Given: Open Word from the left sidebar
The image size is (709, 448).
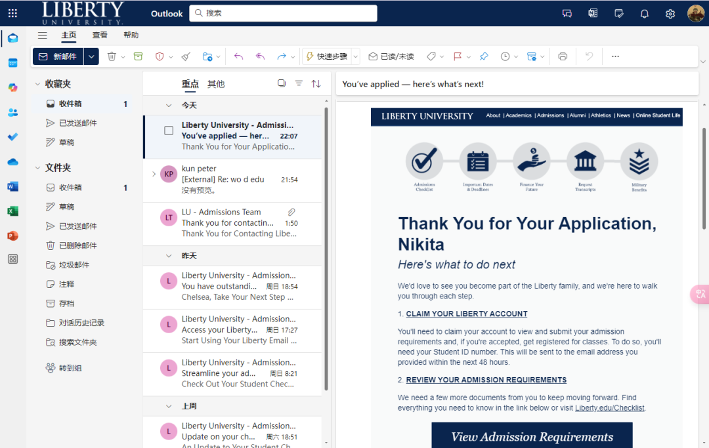Looking at the screenshot, I should tap(12, 186).
